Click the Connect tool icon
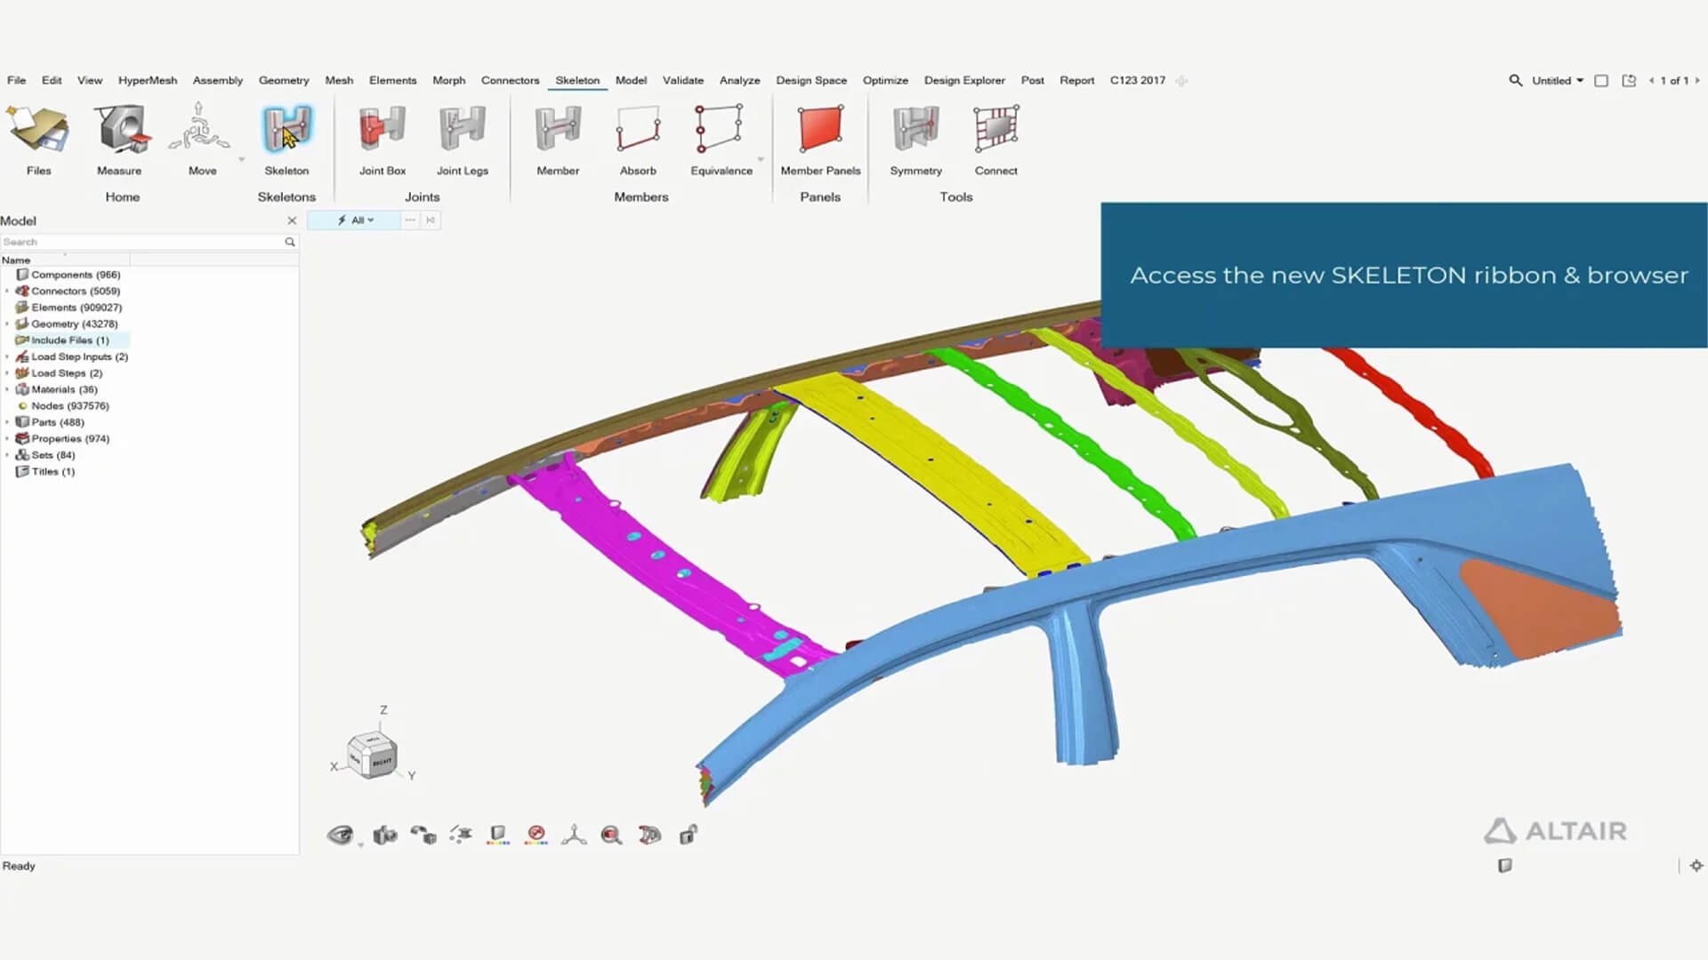Image resolution: width=1708 pixels, height=960 pixels. [995, 130]
